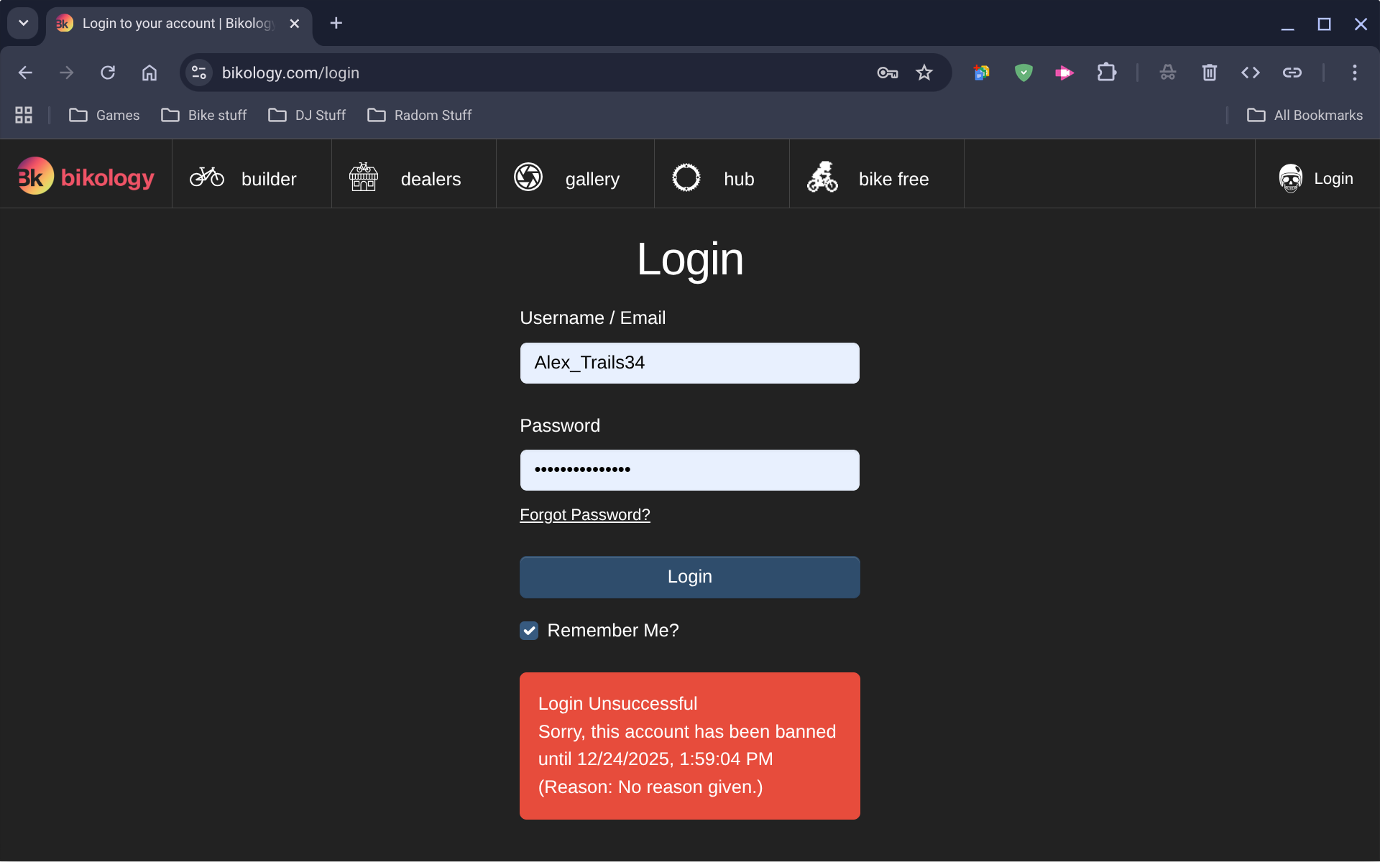The image size is (1380, 862).
Task: Open site settings from the address bar
Action: 198,72
